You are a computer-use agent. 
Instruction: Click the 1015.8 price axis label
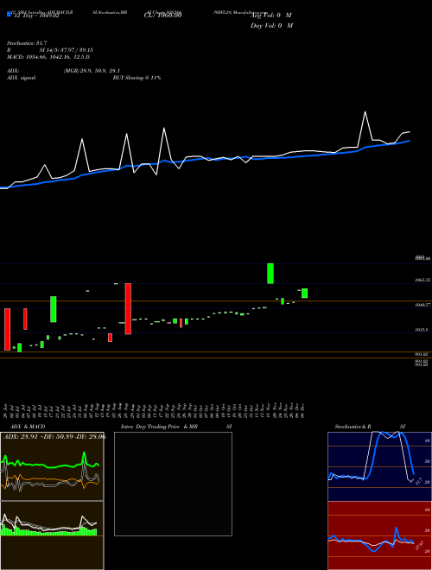coord(422,330)
